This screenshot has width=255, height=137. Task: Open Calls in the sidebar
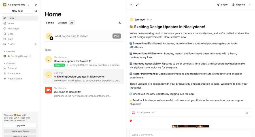tap(20, 39)
